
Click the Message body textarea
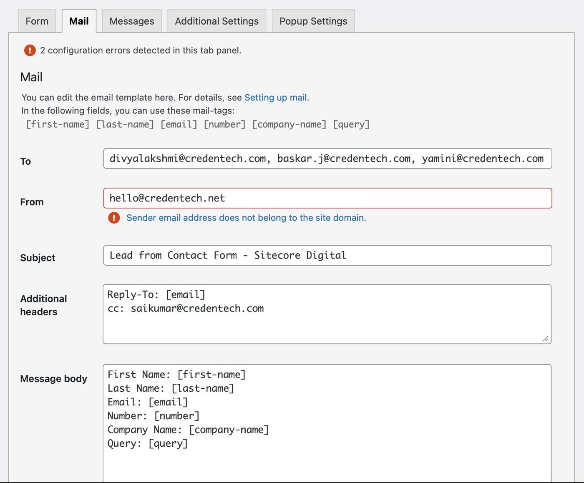[327, 423]
